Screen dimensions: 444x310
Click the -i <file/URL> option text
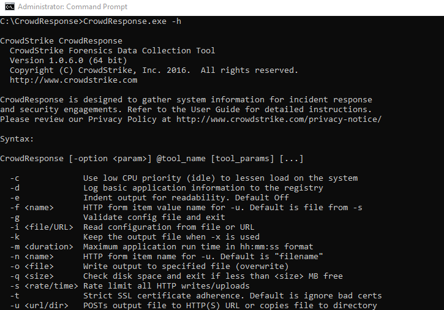pos(42,227)
